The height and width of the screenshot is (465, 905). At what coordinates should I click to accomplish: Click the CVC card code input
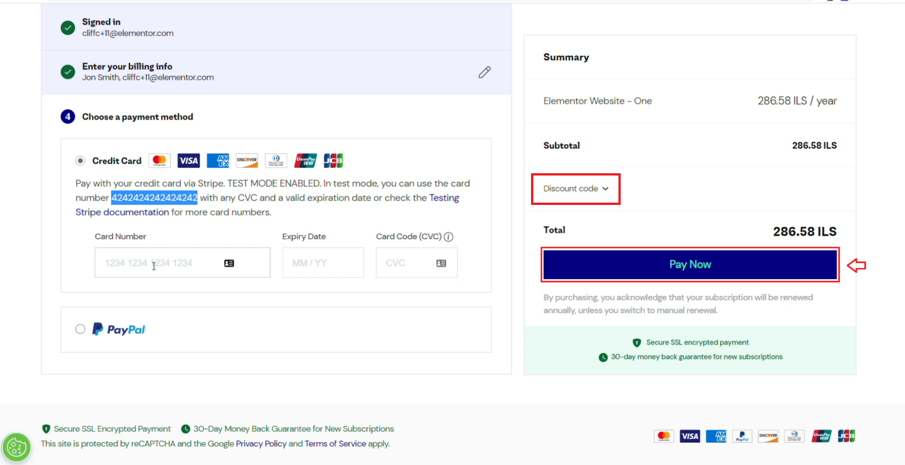407,263
